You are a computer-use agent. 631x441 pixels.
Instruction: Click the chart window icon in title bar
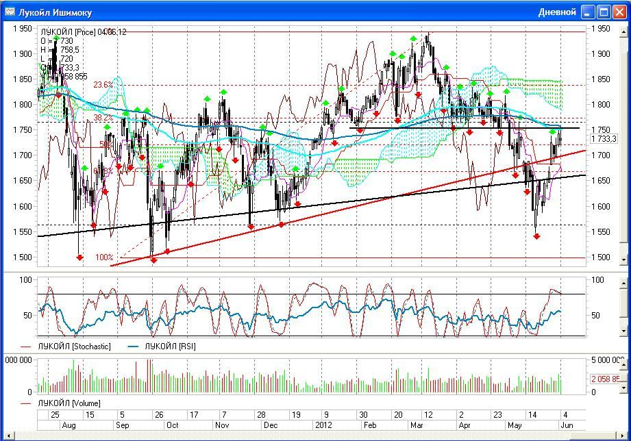point(10,12)
